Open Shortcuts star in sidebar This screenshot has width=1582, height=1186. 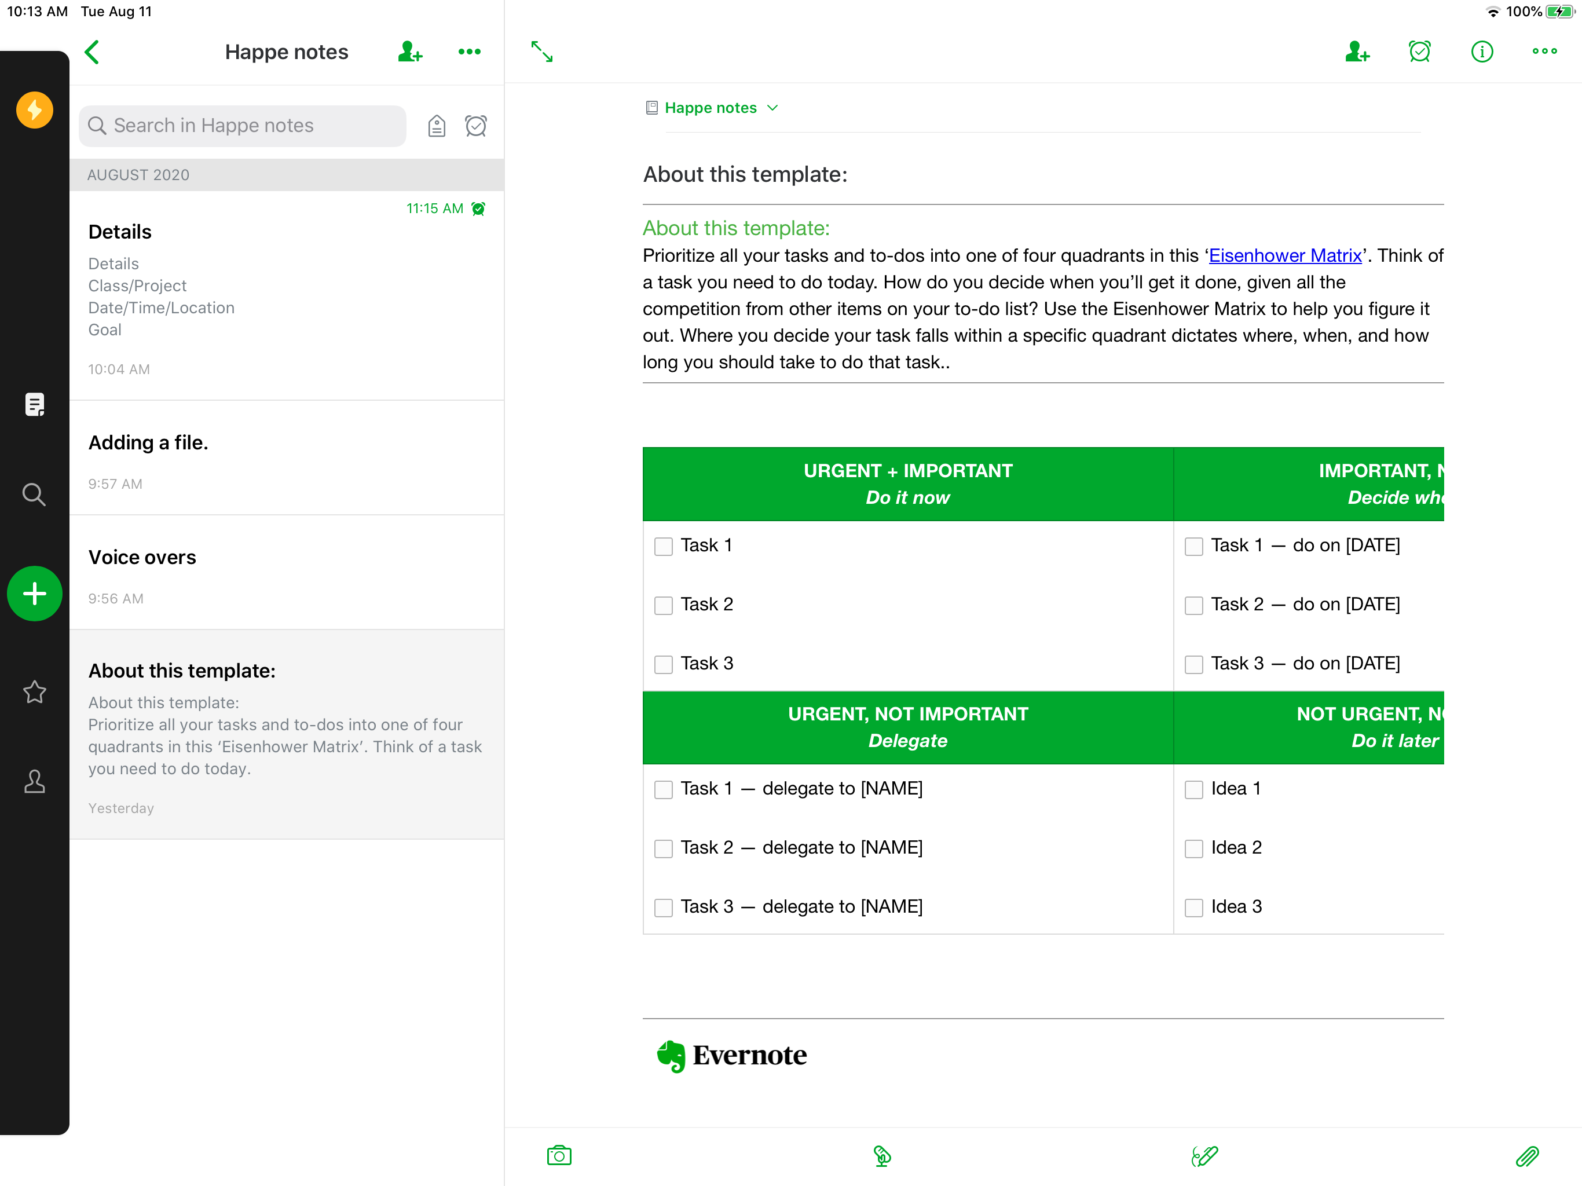(x=34, y=691)
